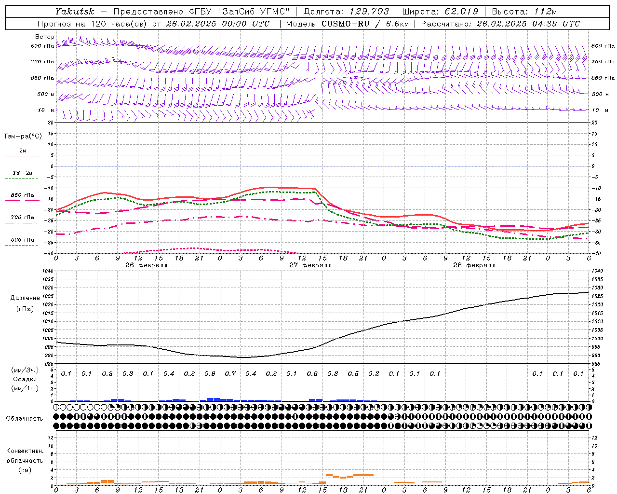
Task: Click the 'Облачность' cloud cover label
Action: pyautogui.click(x=25, y=418)
